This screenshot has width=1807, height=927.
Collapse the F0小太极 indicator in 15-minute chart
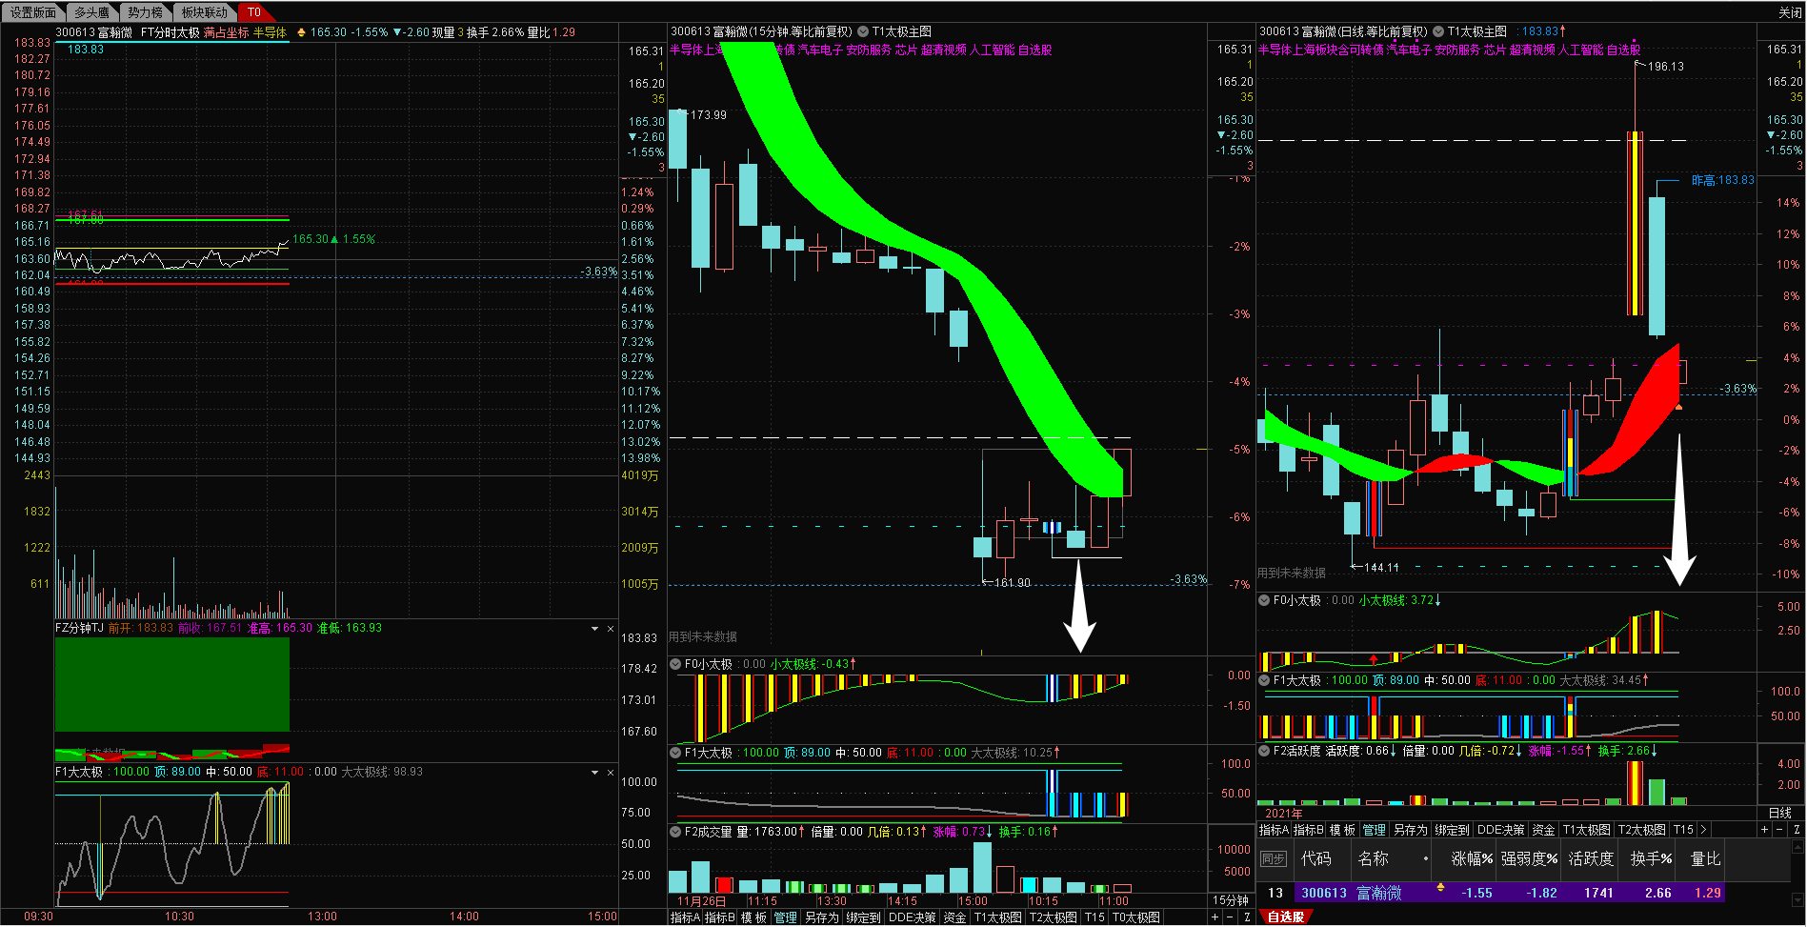click(675, 664)
